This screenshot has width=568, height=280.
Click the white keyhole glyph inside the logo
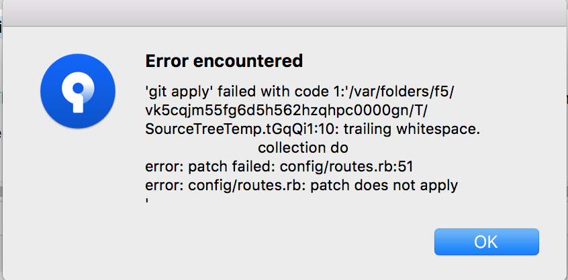pos(78,92)
